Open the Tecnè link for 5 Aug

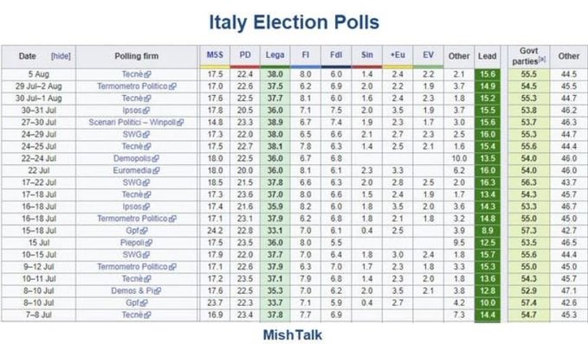(132, 74)
